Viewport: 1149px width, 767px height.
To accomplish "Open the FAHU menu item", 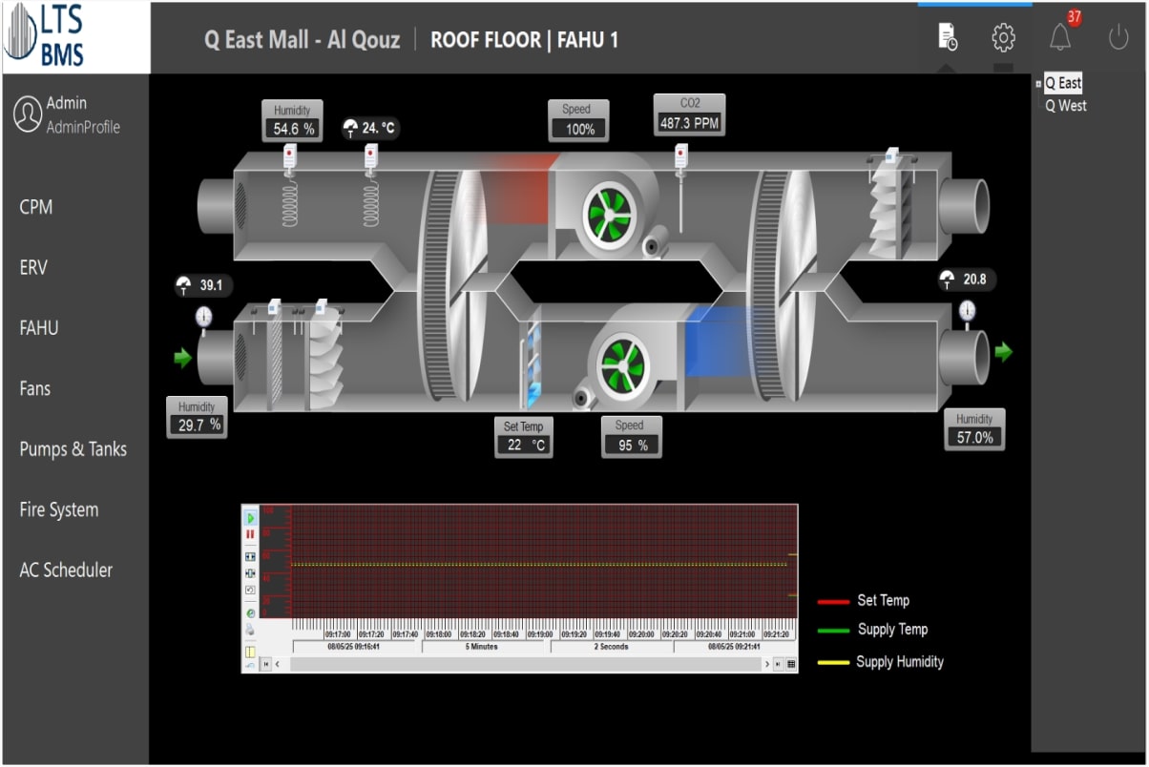I will click(39, 328).
